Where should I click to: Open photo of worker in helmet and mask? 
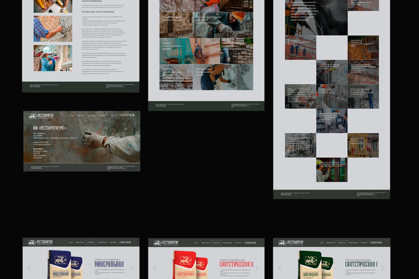coord(53,58)
